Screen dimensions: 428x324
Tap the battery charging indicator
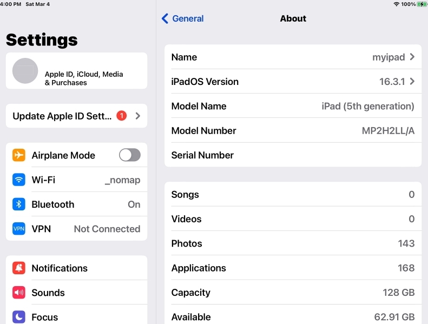pos(422,4)
